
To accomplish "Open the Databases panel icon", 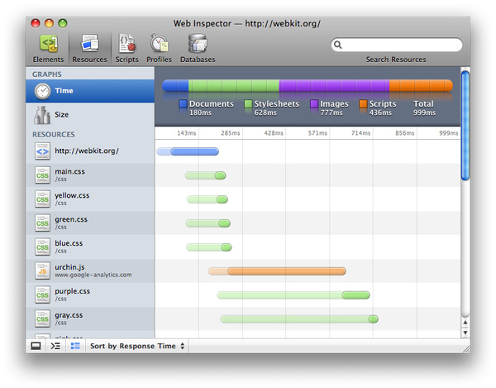I will tap(198, 43).
